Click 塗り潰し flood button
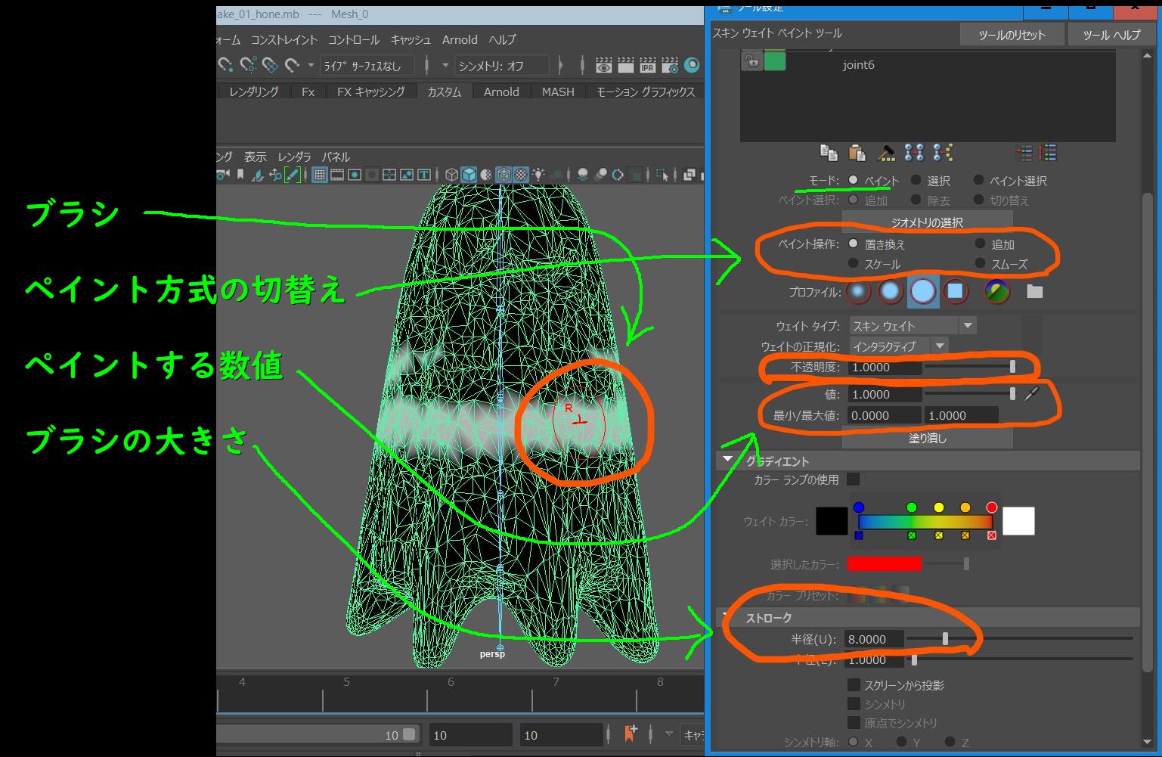Screen dimensions: 1162x757 coord(927,438)
